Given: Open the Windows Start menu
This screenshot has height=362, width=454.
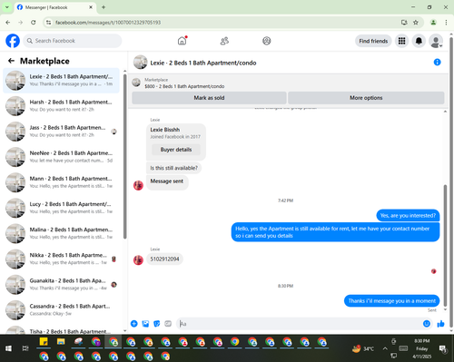Looking at the screenshot, I should tap(8, 348).
